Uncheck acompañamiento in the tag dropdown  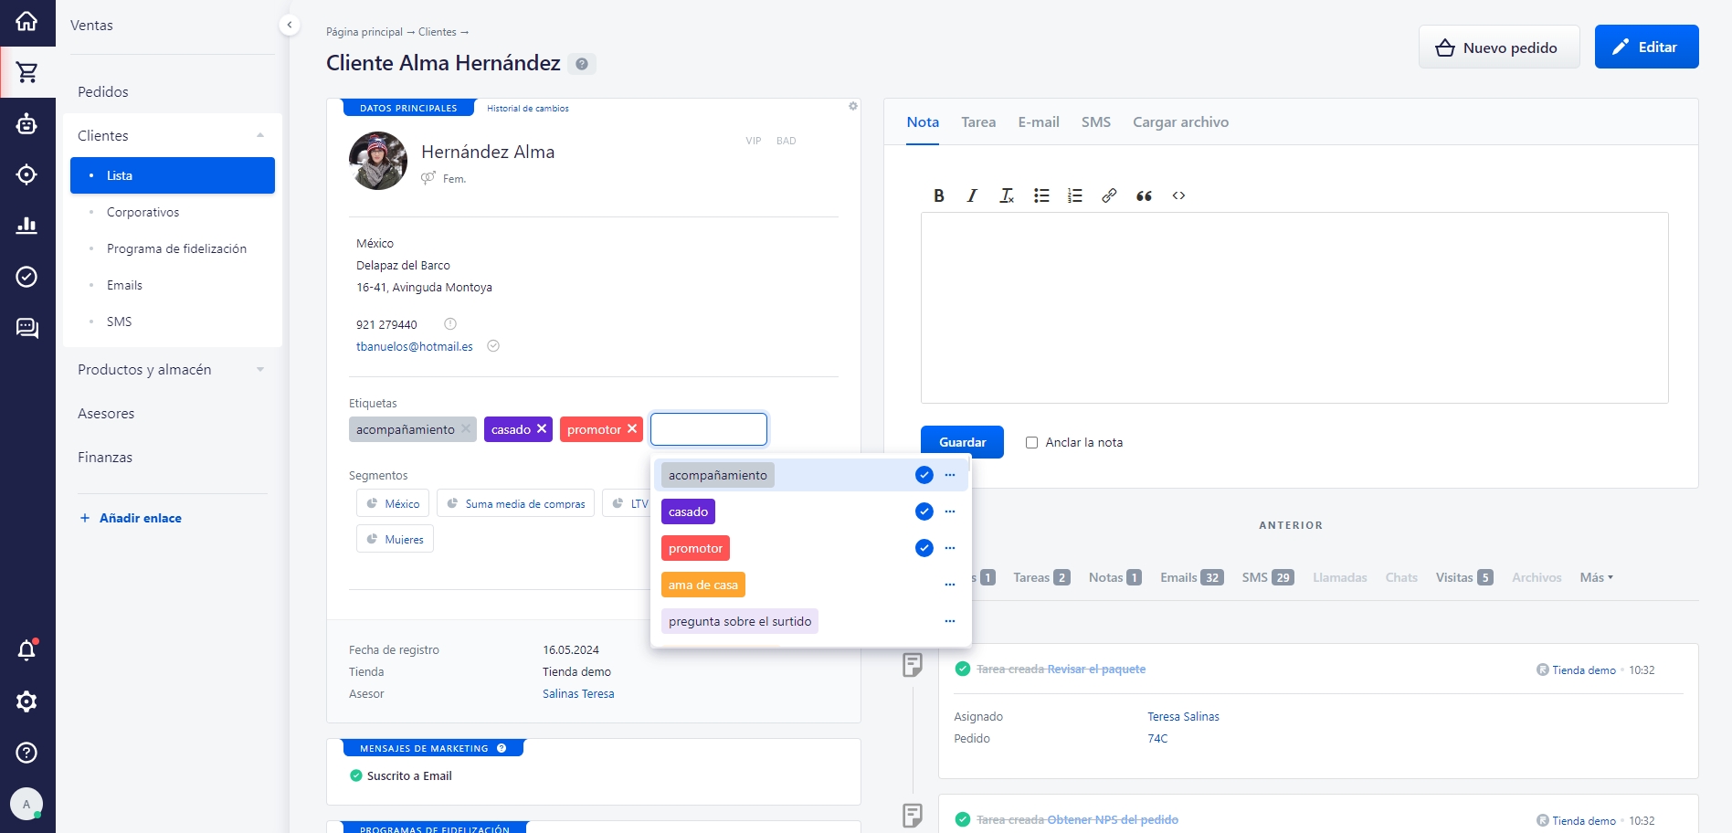coord(924,475)
